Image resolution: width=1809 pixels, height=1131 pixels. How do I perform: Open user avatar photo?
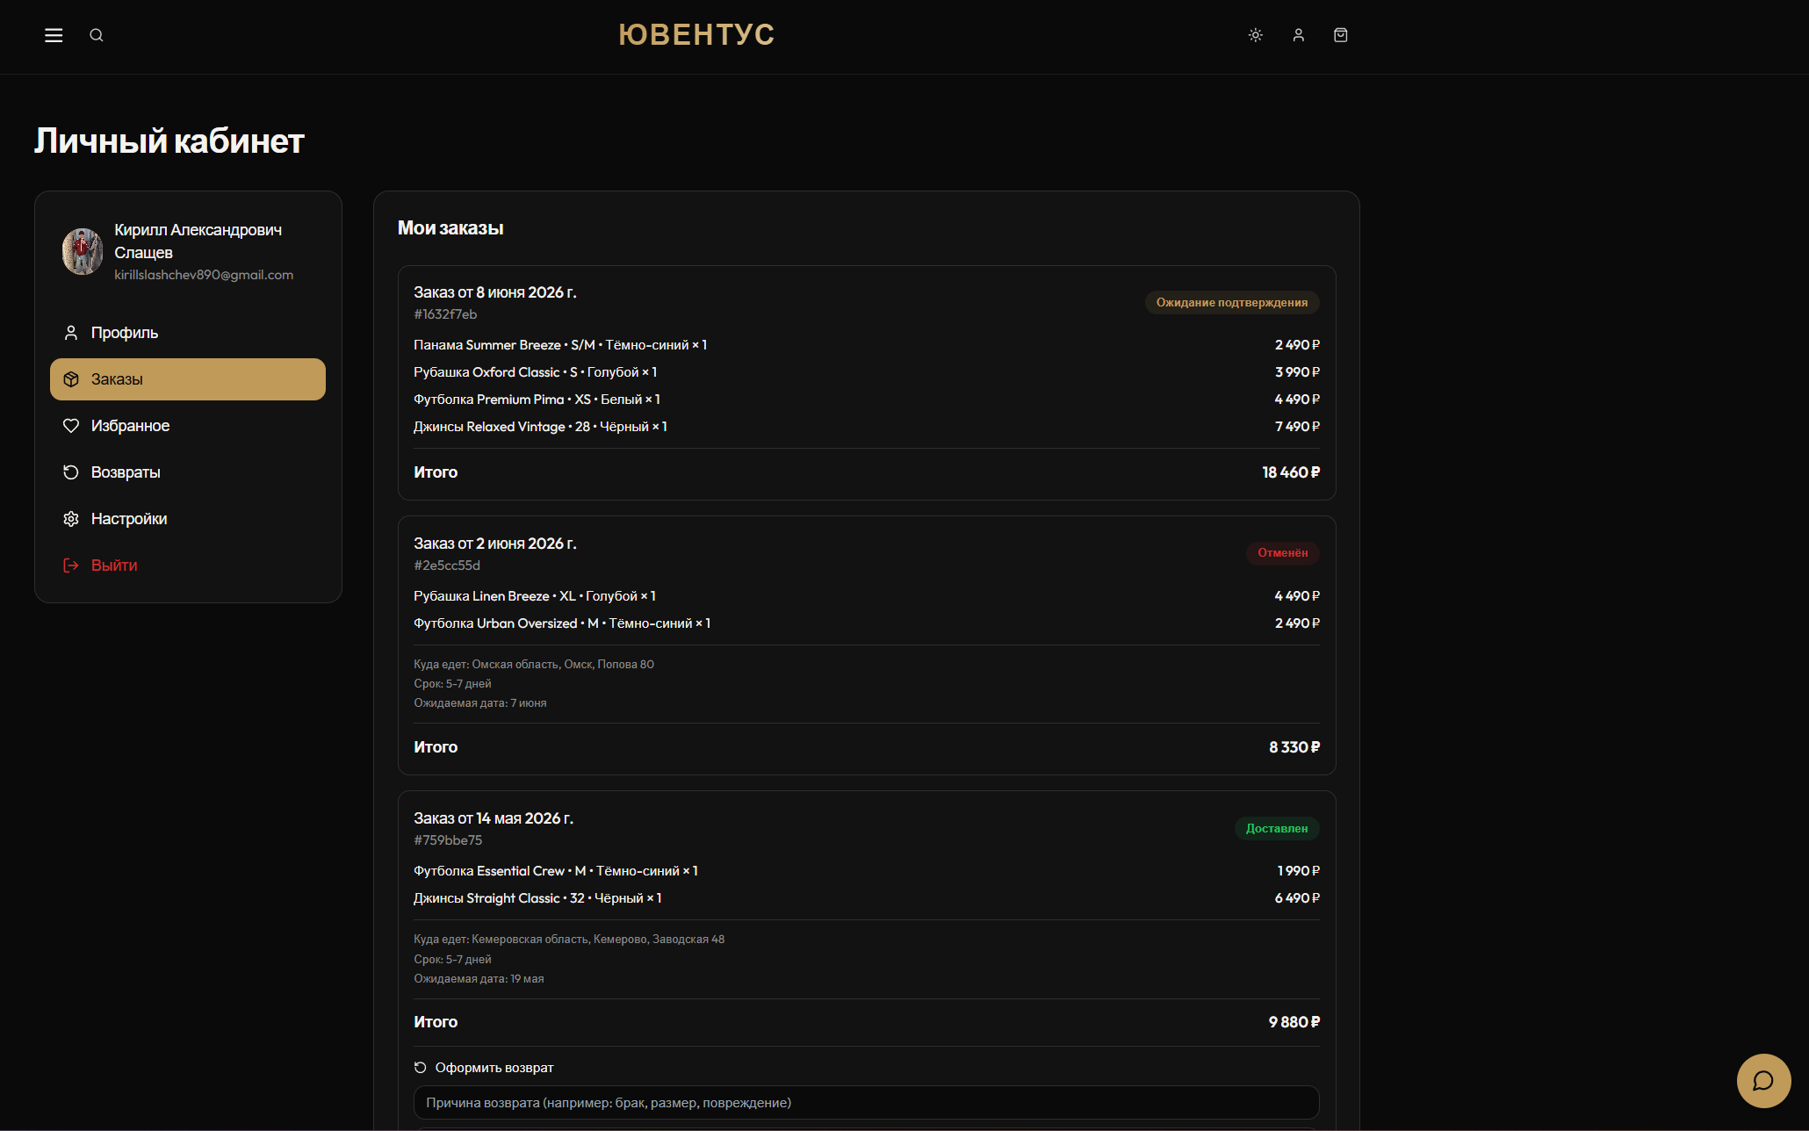83,252
